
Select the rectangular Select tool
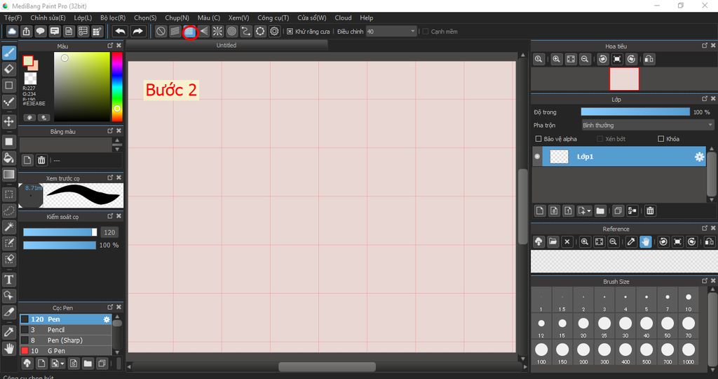coord(8,194)
